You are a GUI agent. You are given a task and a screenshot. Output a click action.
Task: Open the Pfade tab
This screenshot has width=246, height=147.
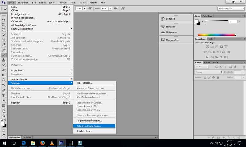pyautogui.click(x=216, y=62)
